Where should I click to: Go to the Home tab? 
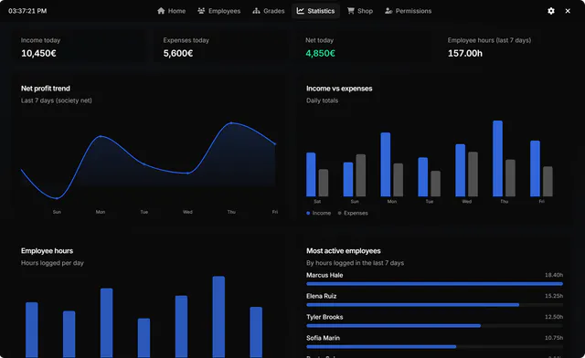171,11
